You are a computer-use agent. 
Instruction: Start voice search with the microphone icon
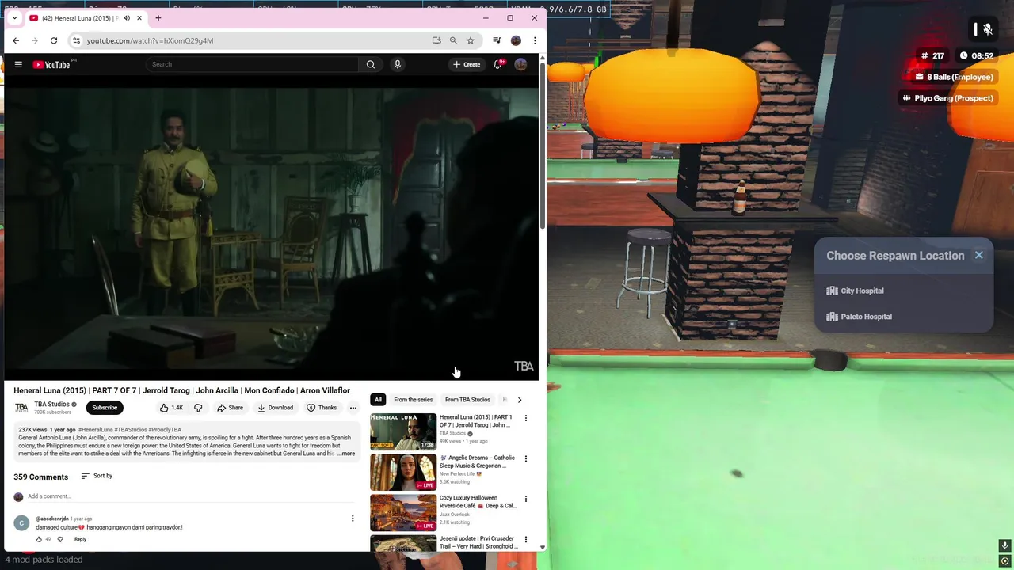pos(398,64)
